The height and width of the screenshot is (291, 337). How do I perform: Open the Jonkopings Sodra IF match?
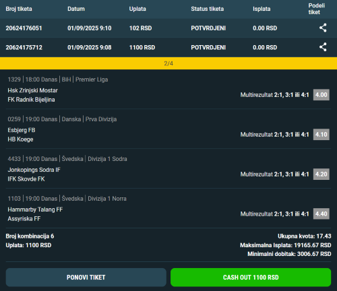pos(34,170)
